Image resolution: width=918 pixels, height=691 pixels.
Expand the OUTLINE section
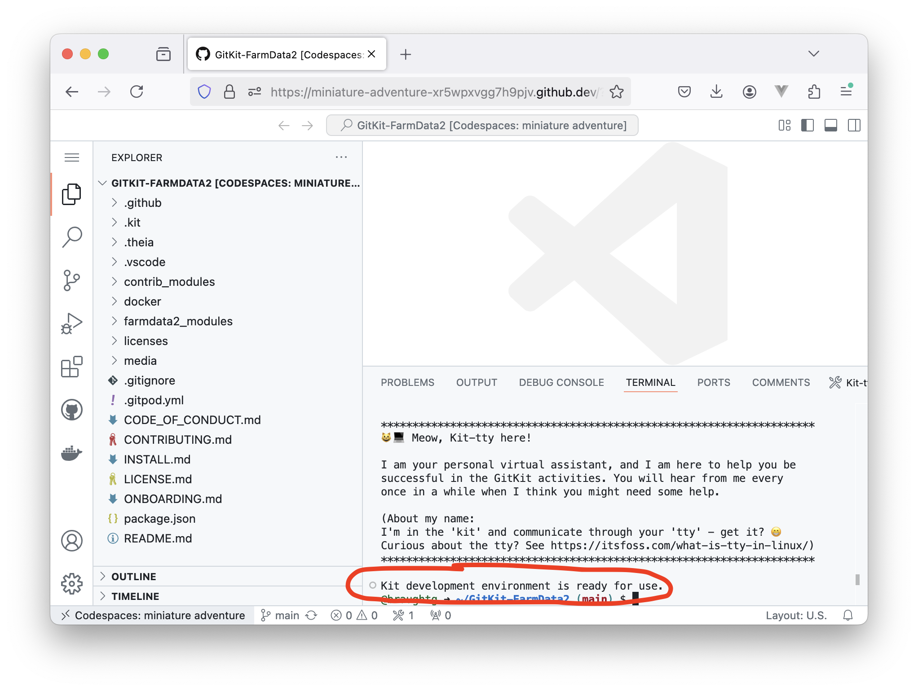[x=134, y=576]
